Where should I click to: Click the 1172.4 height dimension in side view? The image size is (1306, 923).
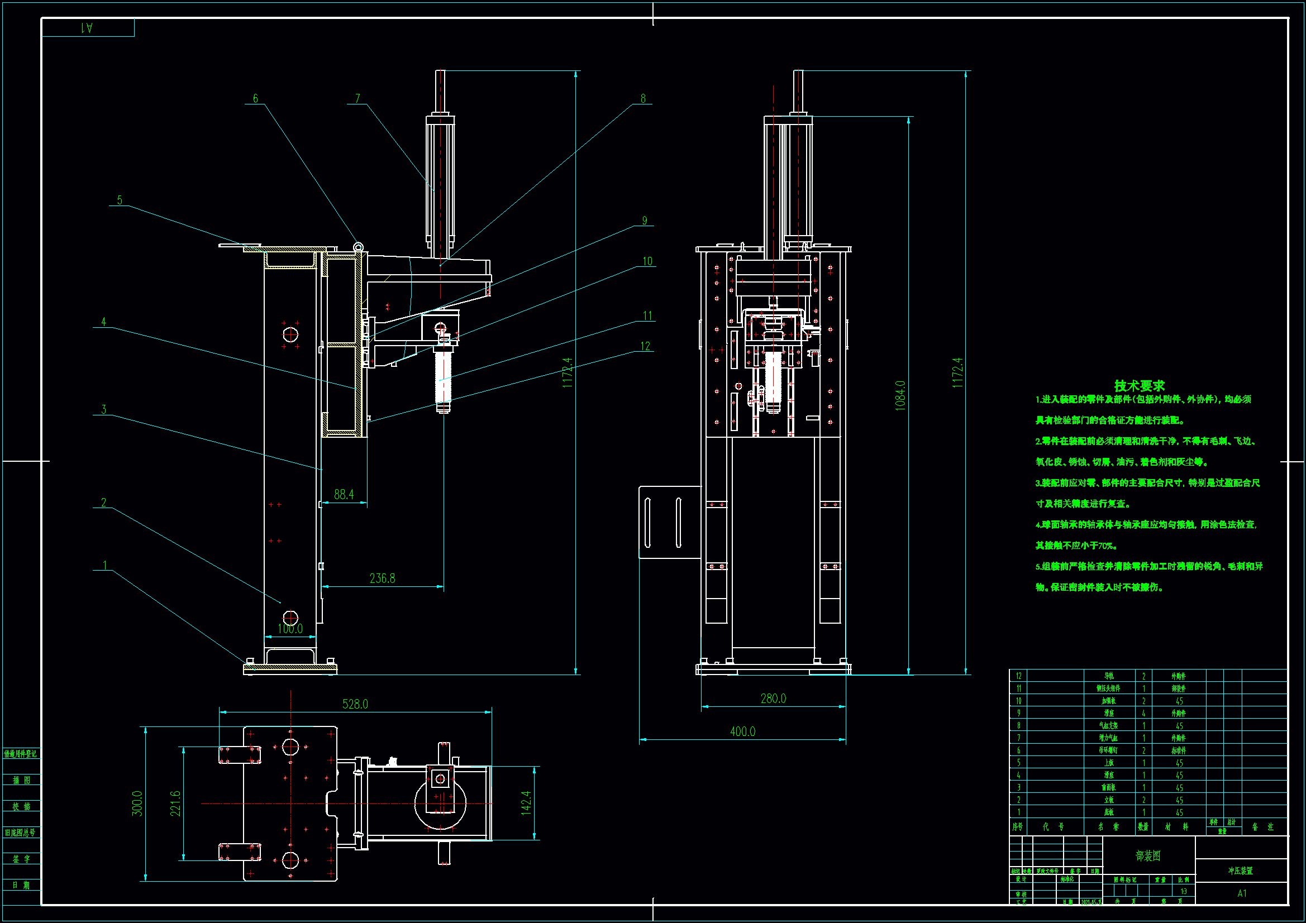coord(567,372)
